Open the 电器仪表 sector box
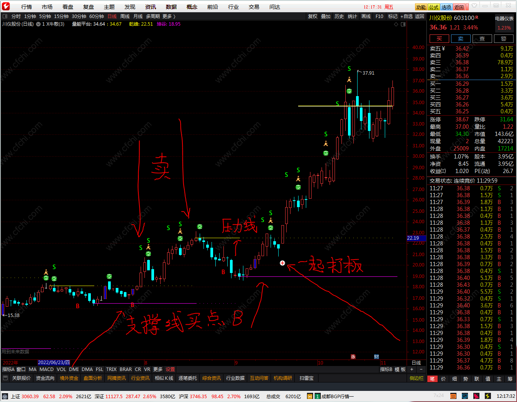The height and width of the screenshot is (402, 517). pos(504,23)
